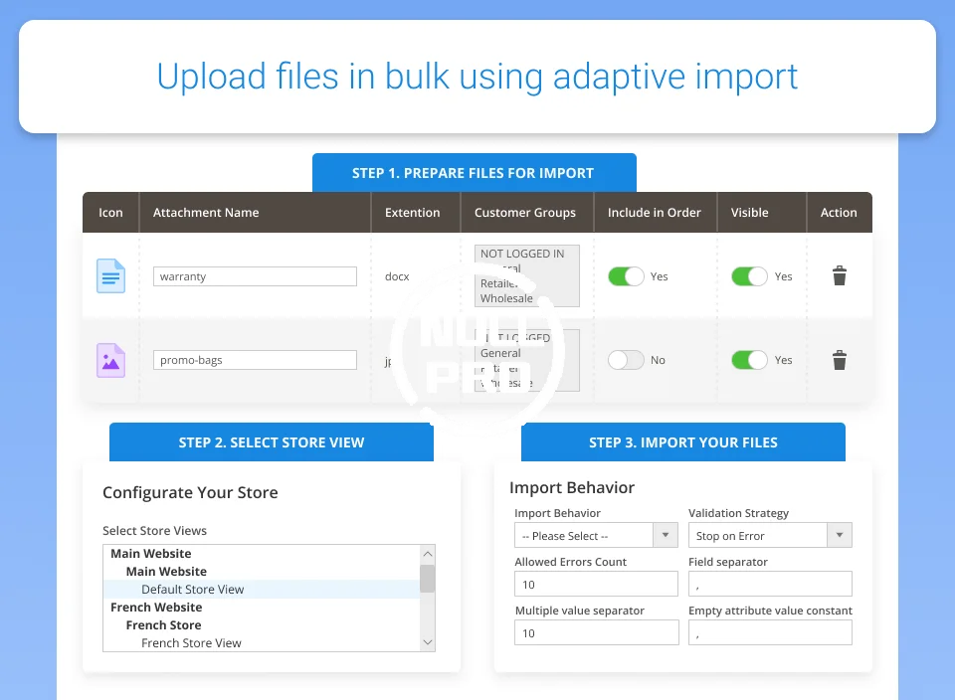Delete the warranty attachment with trash icon

click(x=839, y=276)
